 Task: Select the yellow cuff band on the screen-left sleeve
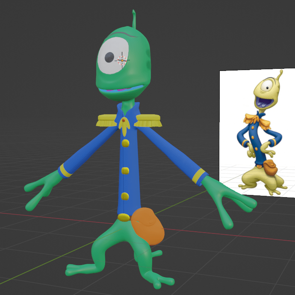pyautogui.click(x=65, y=170)
